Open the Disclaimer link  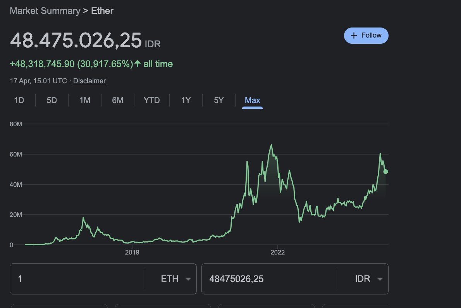pos(89,81)
